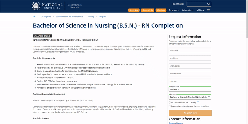Click the 855-355-6288 phone number

point(178,4)
